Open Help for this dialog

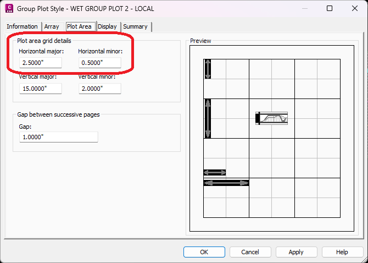(342, 252)
